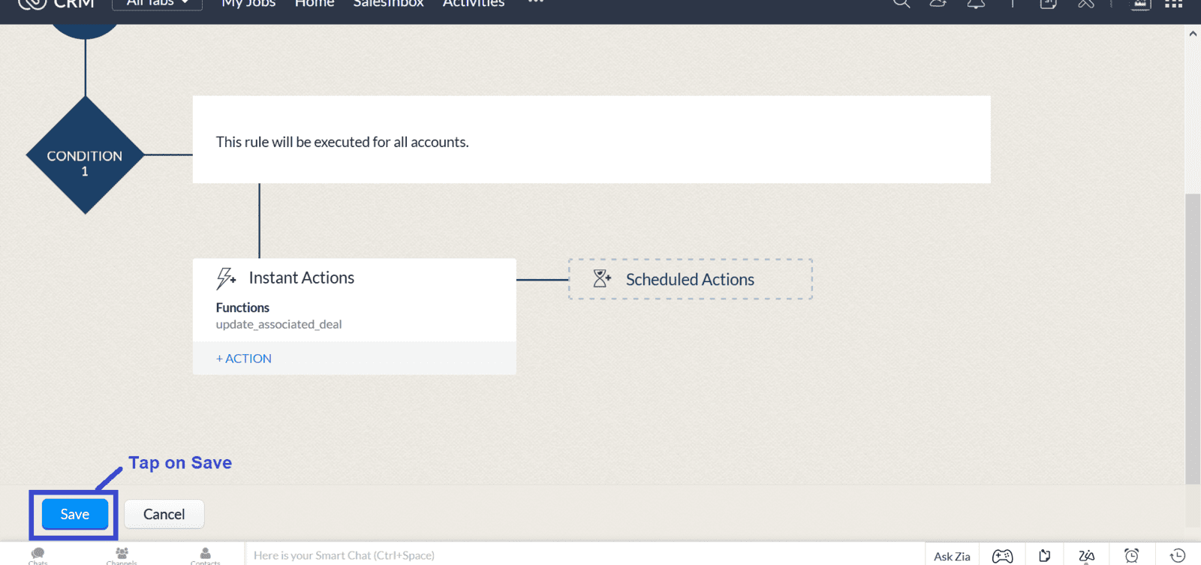Click the Functions label
Image resolution: width=1201 pixels, height=565 pixels.
242,308
